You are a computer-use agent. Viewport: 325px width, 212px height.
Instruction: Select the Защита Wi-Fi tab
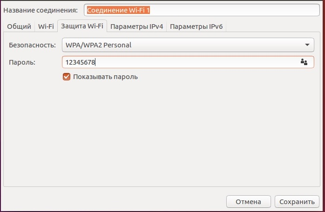[x=82, y=26]
